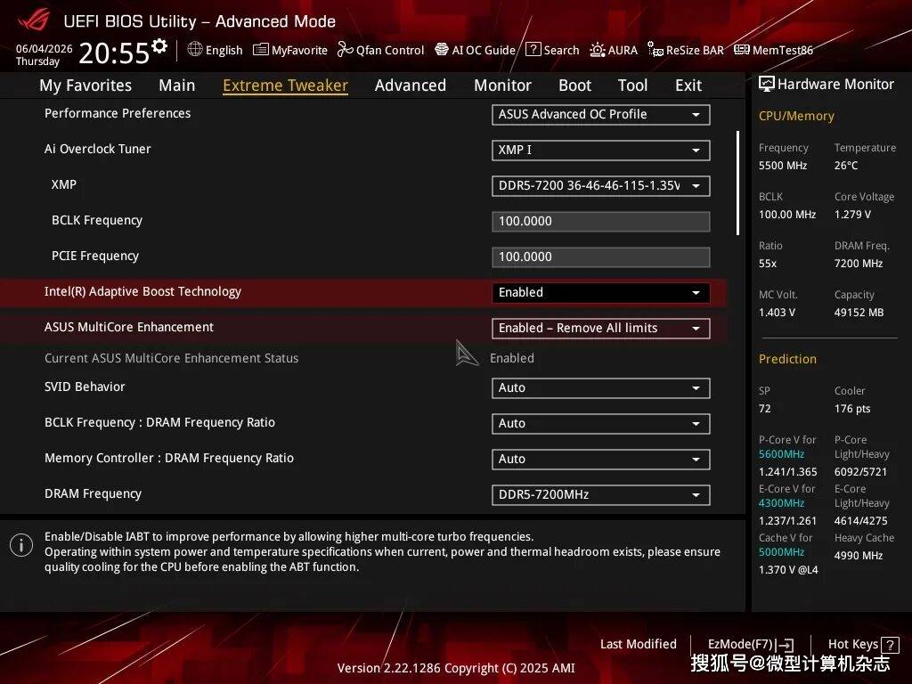Screen dimensions: 912x684
Task: Select ASUS MultiCore Enhancement row label
Action: click(x=129, y=327)
